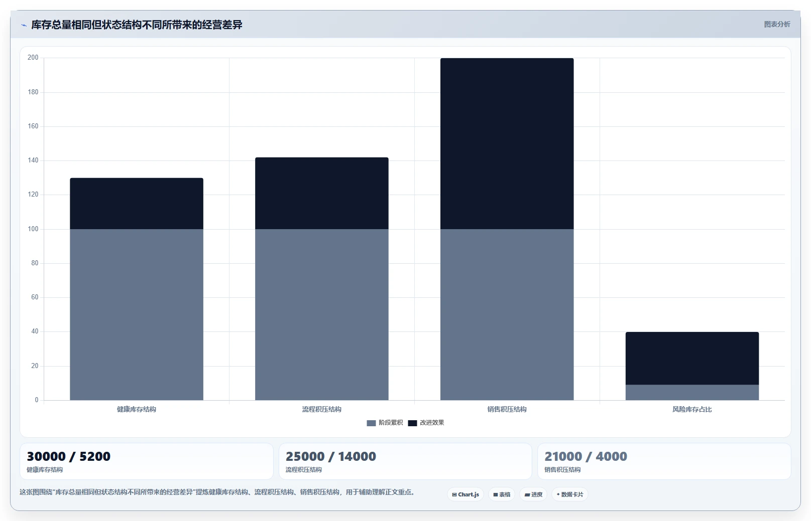Click the 改进效果 legend label
Screen dimensions: 811x521
432,423
